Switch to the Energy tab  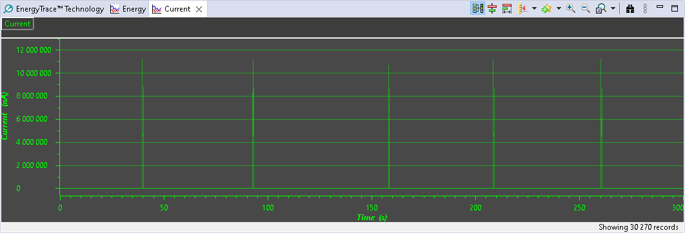(x=128, y=9)
